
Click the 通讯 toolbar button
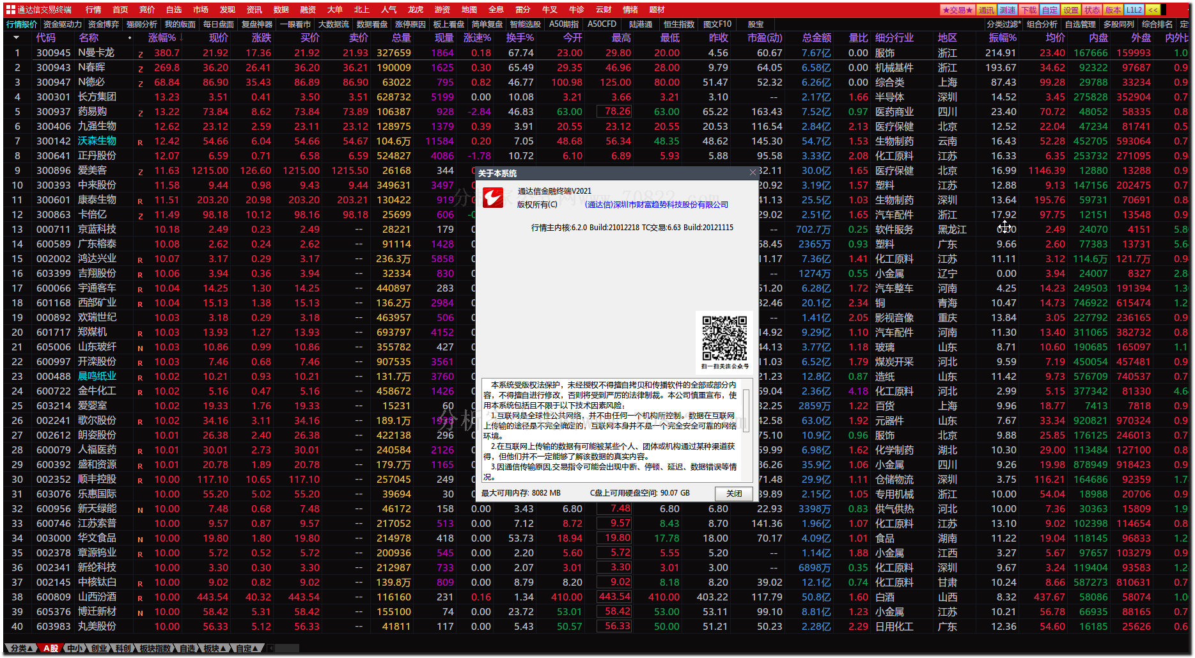[x=987, y=10]
